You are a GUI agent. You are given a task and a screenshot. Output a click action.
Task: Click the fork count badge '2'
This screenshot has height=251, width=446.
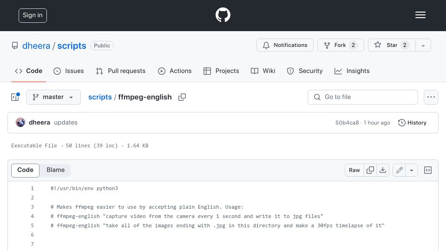[x=353, y=45]
